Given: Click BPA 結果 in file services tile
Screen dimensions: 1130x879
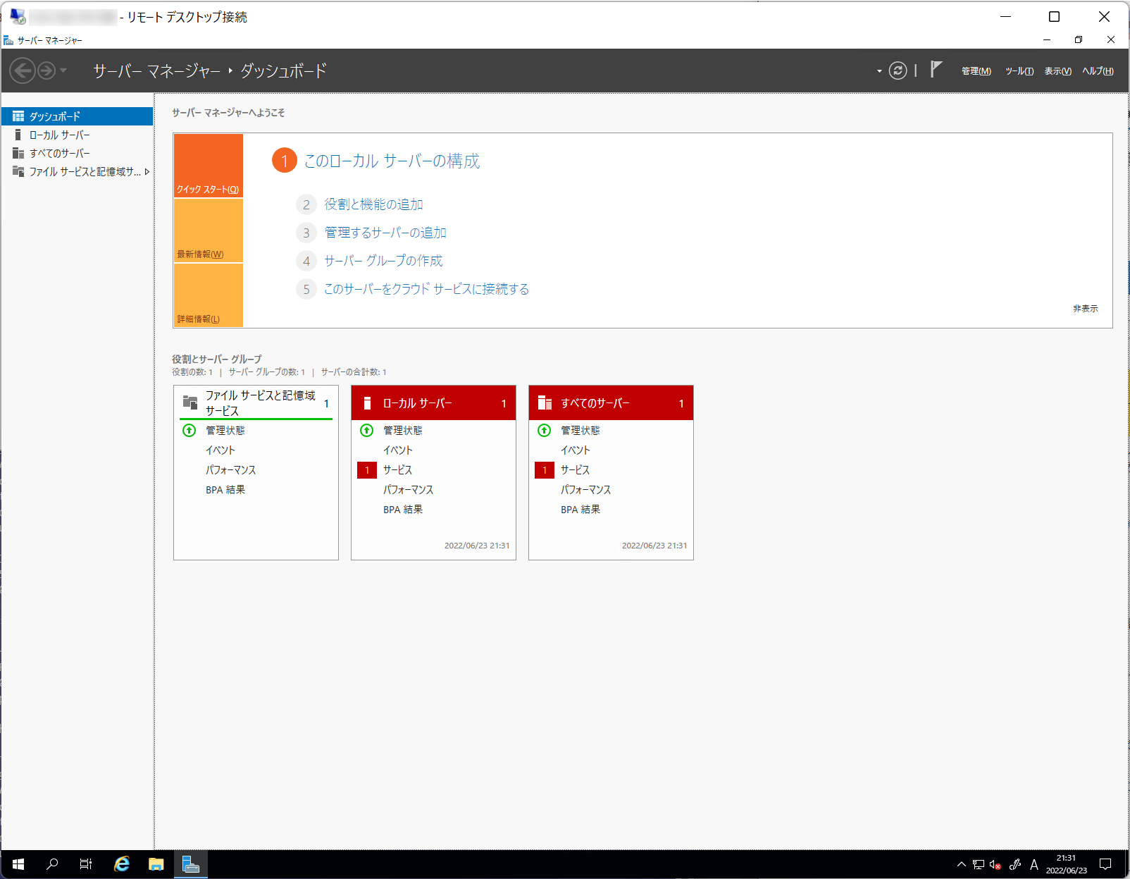Looking at the screenshot, I should coord(225,490).
